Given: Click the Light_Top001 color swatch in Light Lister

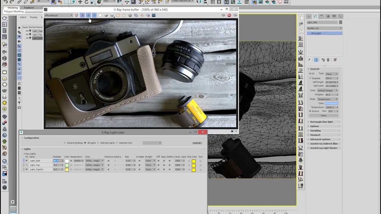Looking at the screenshot, I should pyautogui.click(x=67, y=169).
